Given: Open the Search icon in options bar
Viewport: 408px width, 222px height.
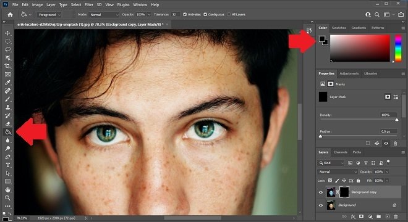Looking at the screenshot, I should [376, 15].
